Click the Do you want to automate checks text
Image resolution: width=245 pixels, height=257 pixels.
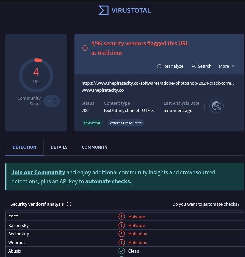tap(206, 204)
